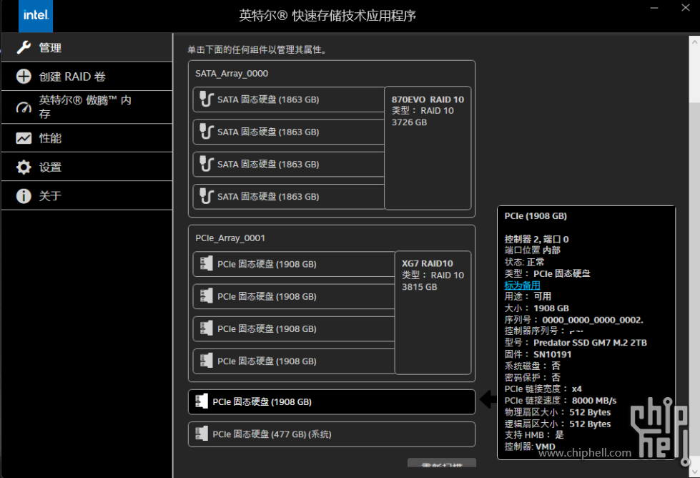Image resolution: width=700 pixels, height=478 pixels.
Task: Click the wrench icon beside 管理
Action: coord(24,47)
